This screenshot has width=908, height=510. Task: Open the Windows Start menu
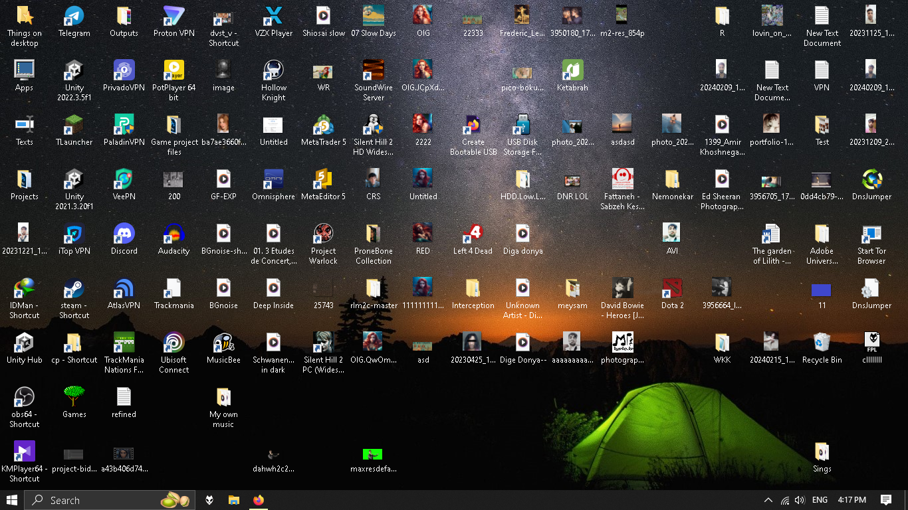pos(12,500)
